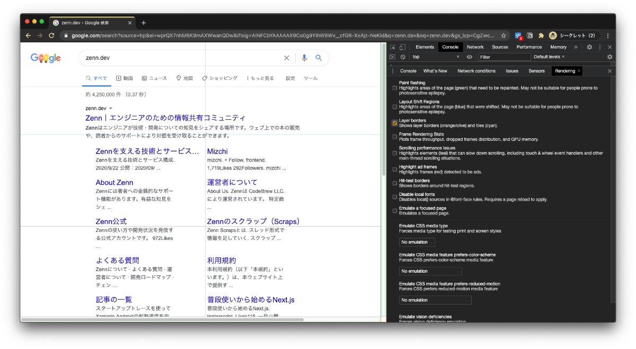
Task: Start voice search with microphone icon
Action: tap(304, 58)
